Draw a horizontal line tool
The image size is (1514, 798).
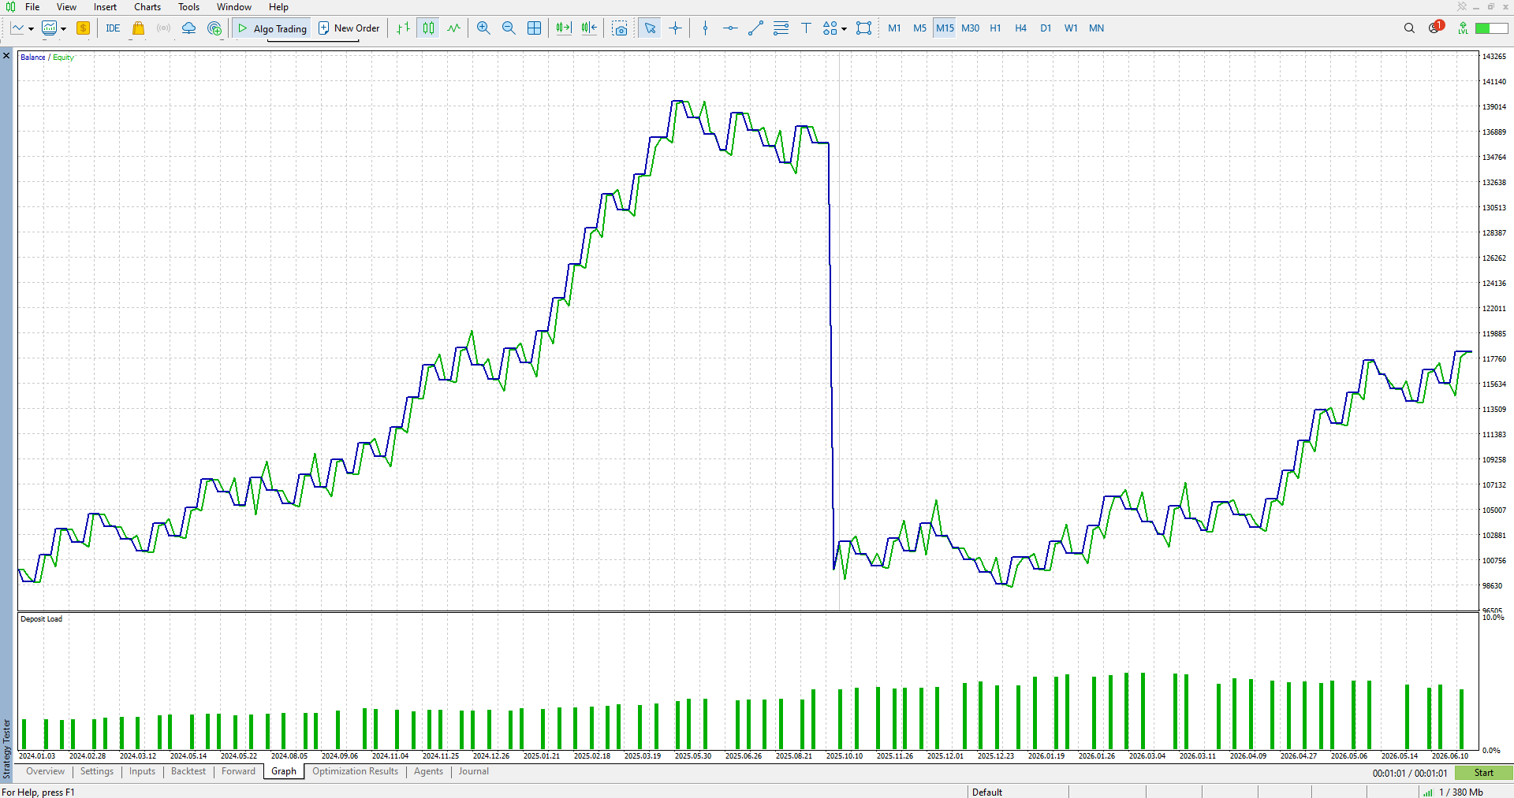(x=730, y=28)
